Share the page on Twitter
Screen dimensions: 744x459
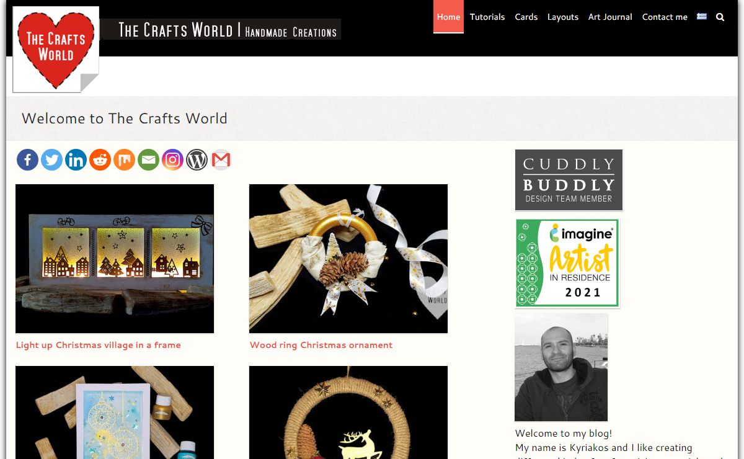(51, 160)
